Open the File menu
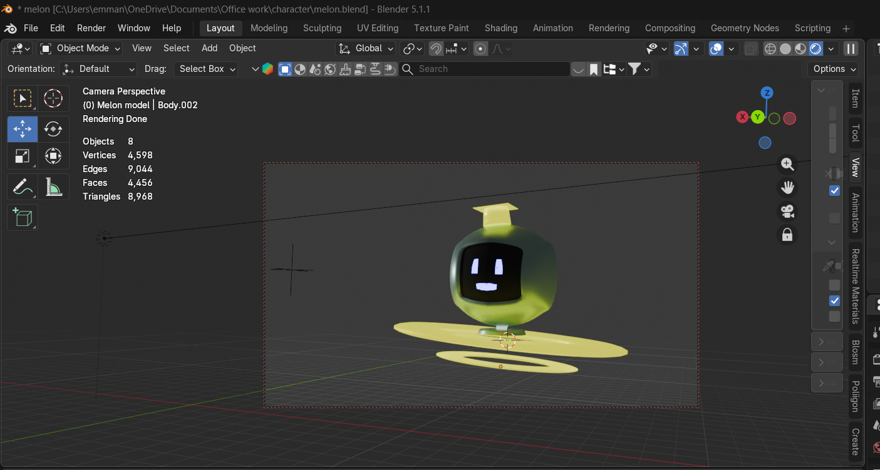Image resolution: width=880 pixels, height=470 pixels. click(31, 28)
